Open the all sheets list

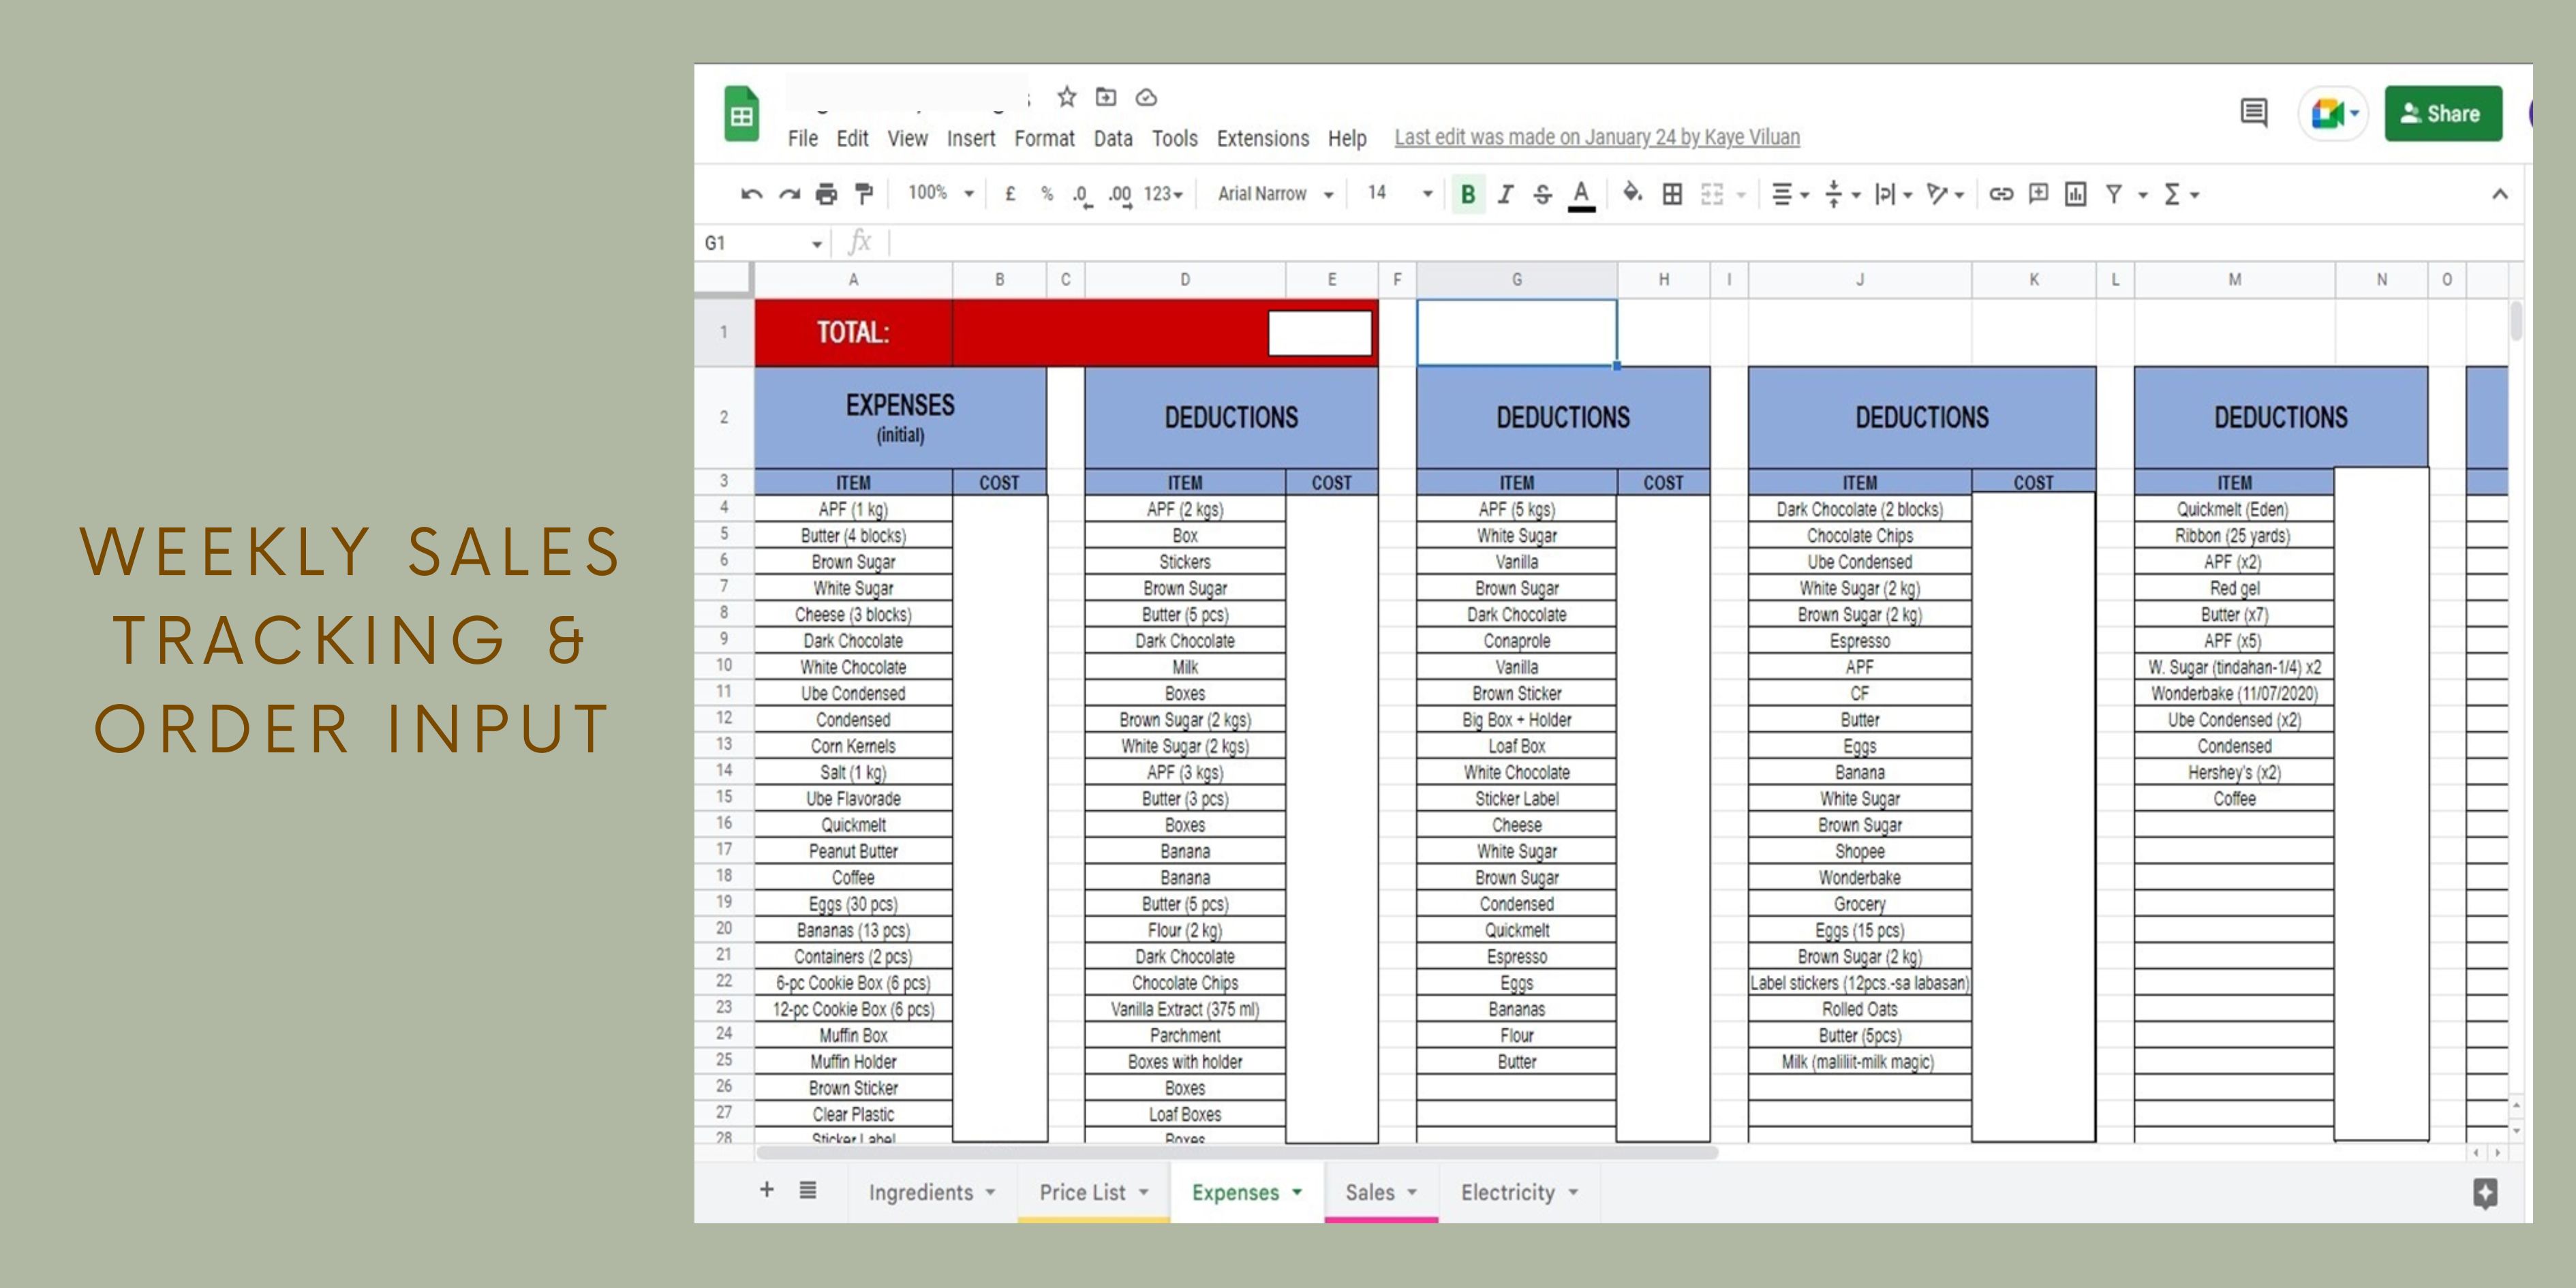click(x=808, y=1190)
